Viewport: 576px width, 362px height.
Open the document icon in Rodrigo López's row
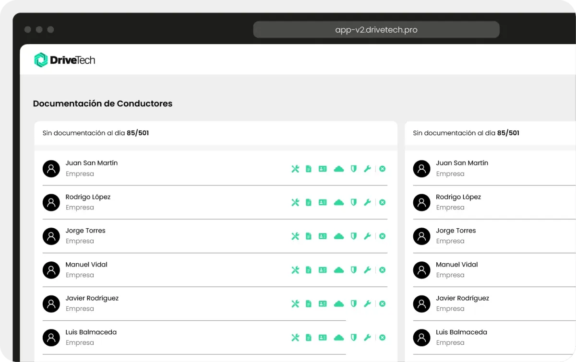(x=309, y=202)
